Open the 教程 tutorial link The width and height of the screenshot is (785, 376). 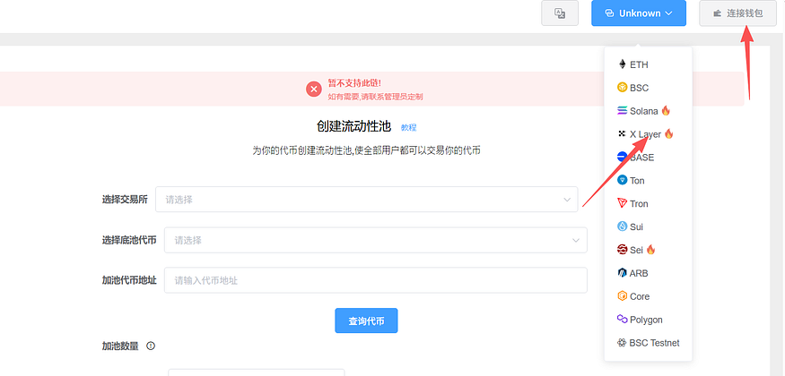point(408,127)
